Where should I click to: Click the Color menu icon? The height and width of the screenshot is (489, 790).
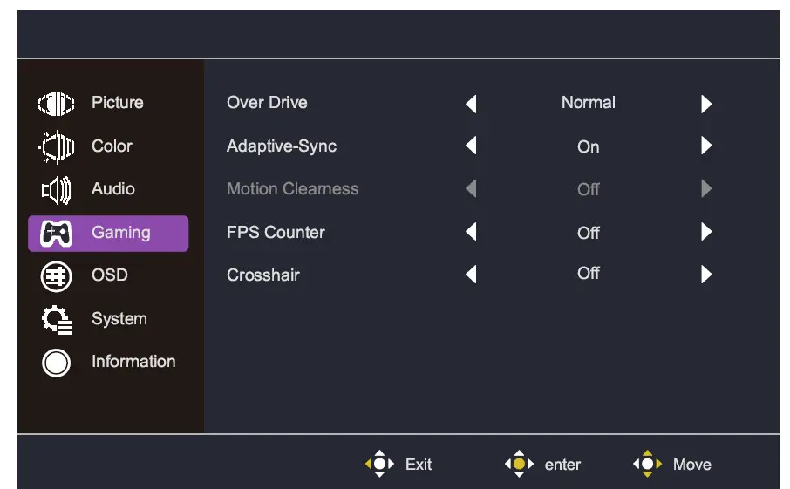click(x=57, y=147)
